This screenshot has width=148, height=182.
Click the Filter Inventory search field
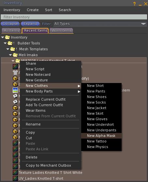point(74,17)
